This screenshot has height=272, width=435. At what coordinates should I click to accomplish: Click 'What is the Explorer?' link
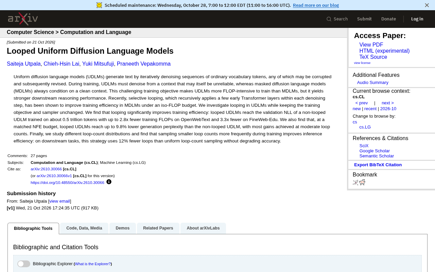tap(93, 264)
